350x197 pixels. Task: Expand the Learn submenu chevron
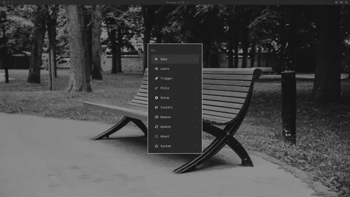point(196,69)
